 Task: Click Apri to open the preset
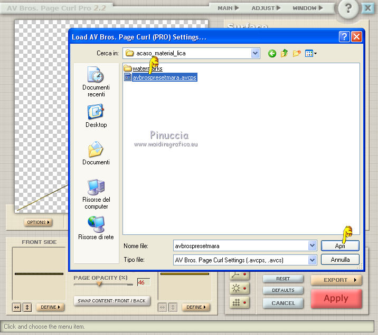pyautogui.click(x=340, y=246)
